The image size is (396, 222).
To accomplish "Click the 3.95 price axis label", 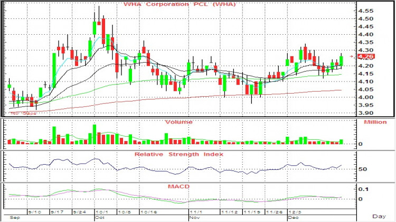I will (x=365, y=105).
